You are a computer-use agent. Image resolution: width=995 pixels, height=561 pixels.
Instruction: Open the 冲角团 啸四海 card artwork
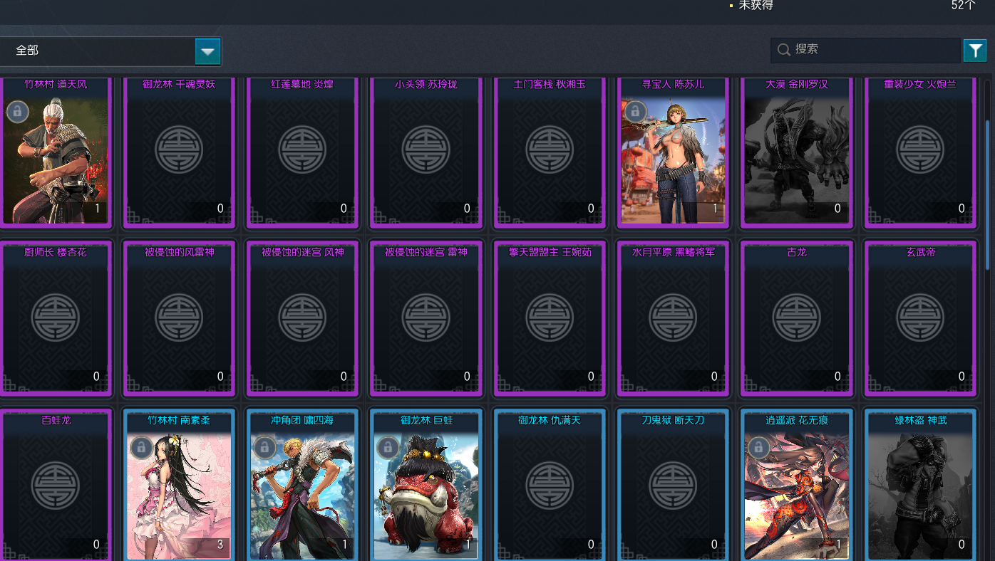302,496
